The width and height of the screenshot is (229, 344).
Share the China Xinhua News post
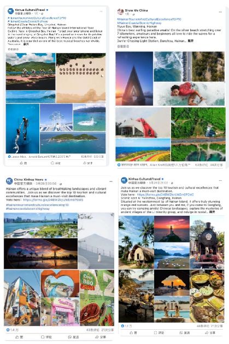pos(101,337)
